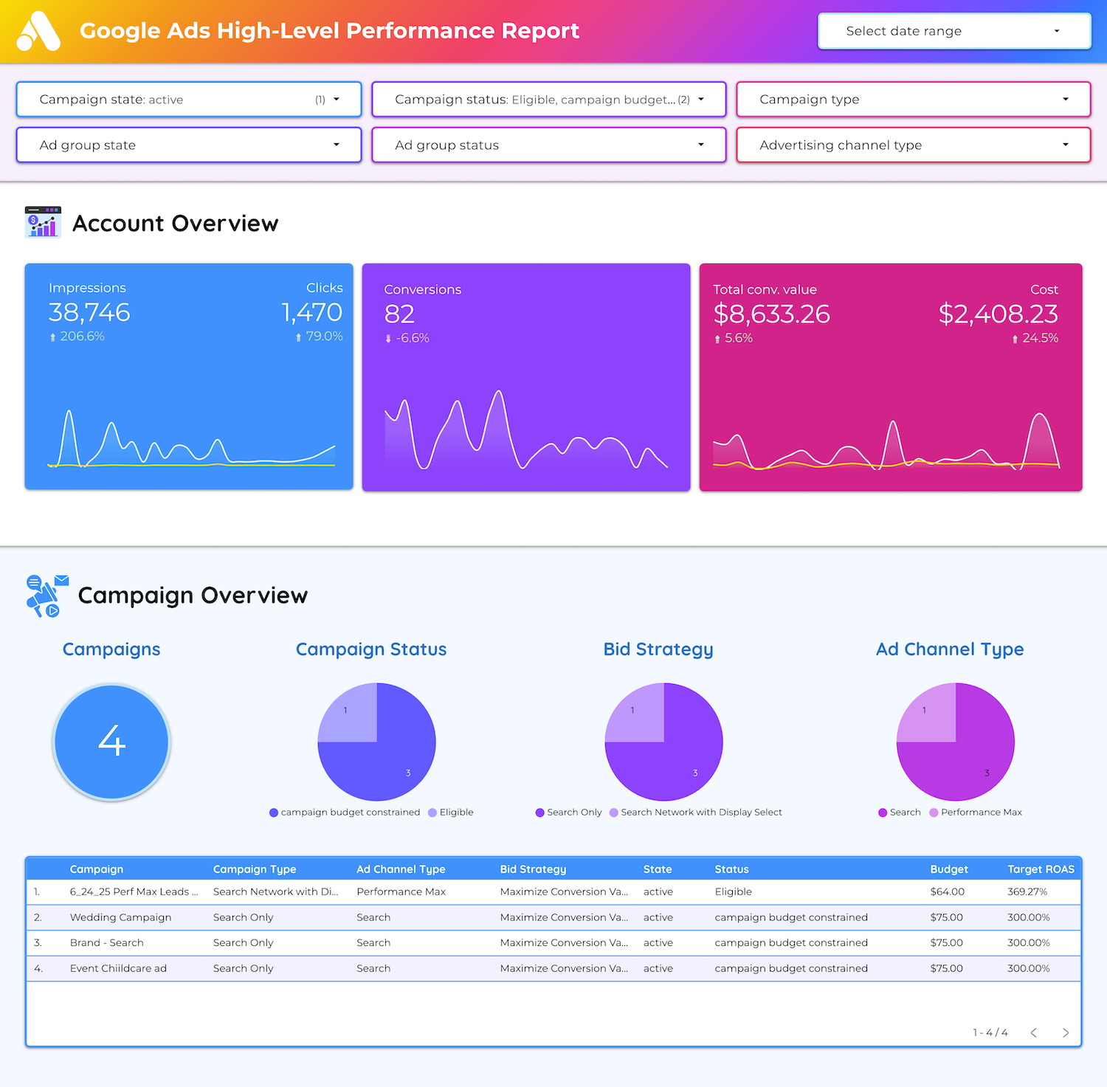Click the Campaign Overview megaphone icon

47,596
